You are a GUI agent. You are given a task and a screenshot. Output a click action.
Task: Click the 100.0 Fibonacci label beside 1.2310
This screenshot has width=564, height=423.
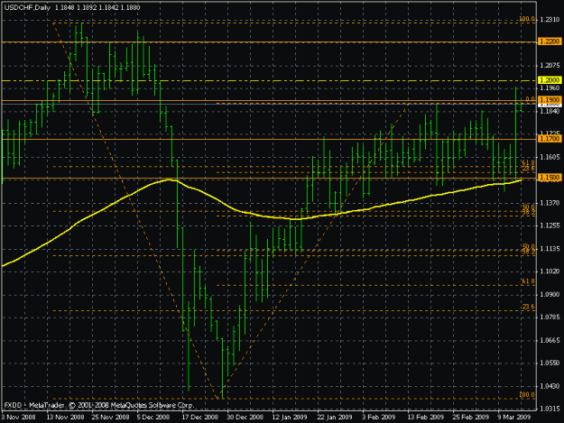[527, 19]
